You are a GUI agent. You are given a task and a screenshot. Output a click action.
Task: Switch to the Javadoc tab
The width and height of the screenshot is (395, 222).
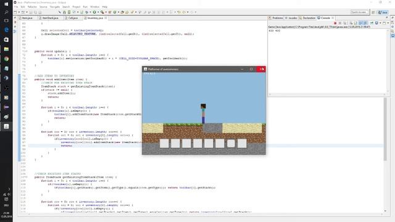(291, 18)
